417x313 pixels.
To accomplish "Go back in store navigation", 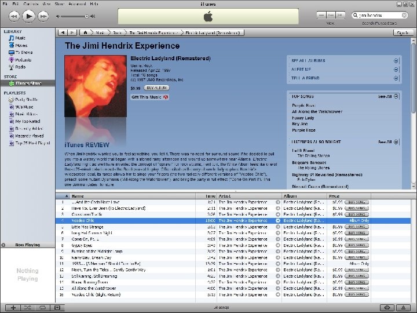I will pyautogui.click(x=63, y=32).
